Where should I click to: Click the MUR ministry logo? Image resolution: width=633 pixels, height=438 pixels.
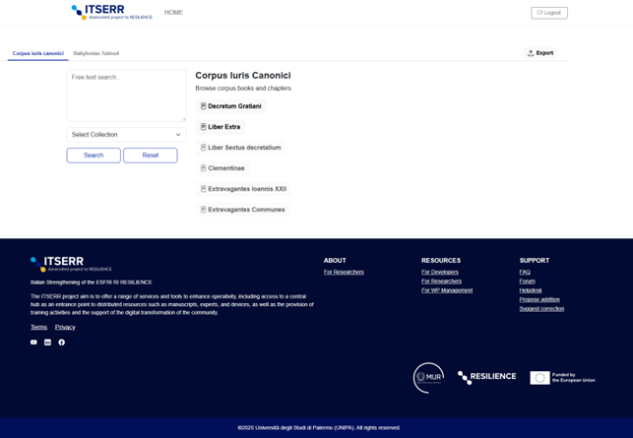tap(428, 377)
